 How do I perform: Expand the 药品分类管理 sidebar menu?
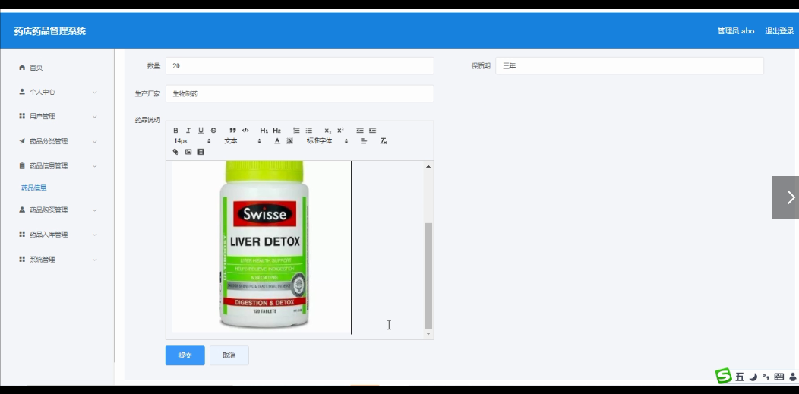coord(58,141)
